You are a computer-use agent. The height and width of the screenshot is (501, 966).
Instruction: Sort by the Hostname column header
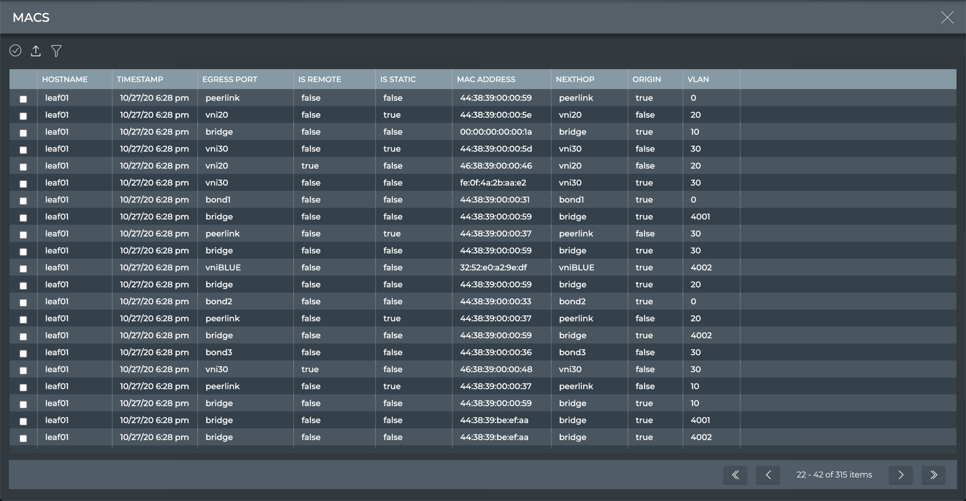[x=65, y=79]
